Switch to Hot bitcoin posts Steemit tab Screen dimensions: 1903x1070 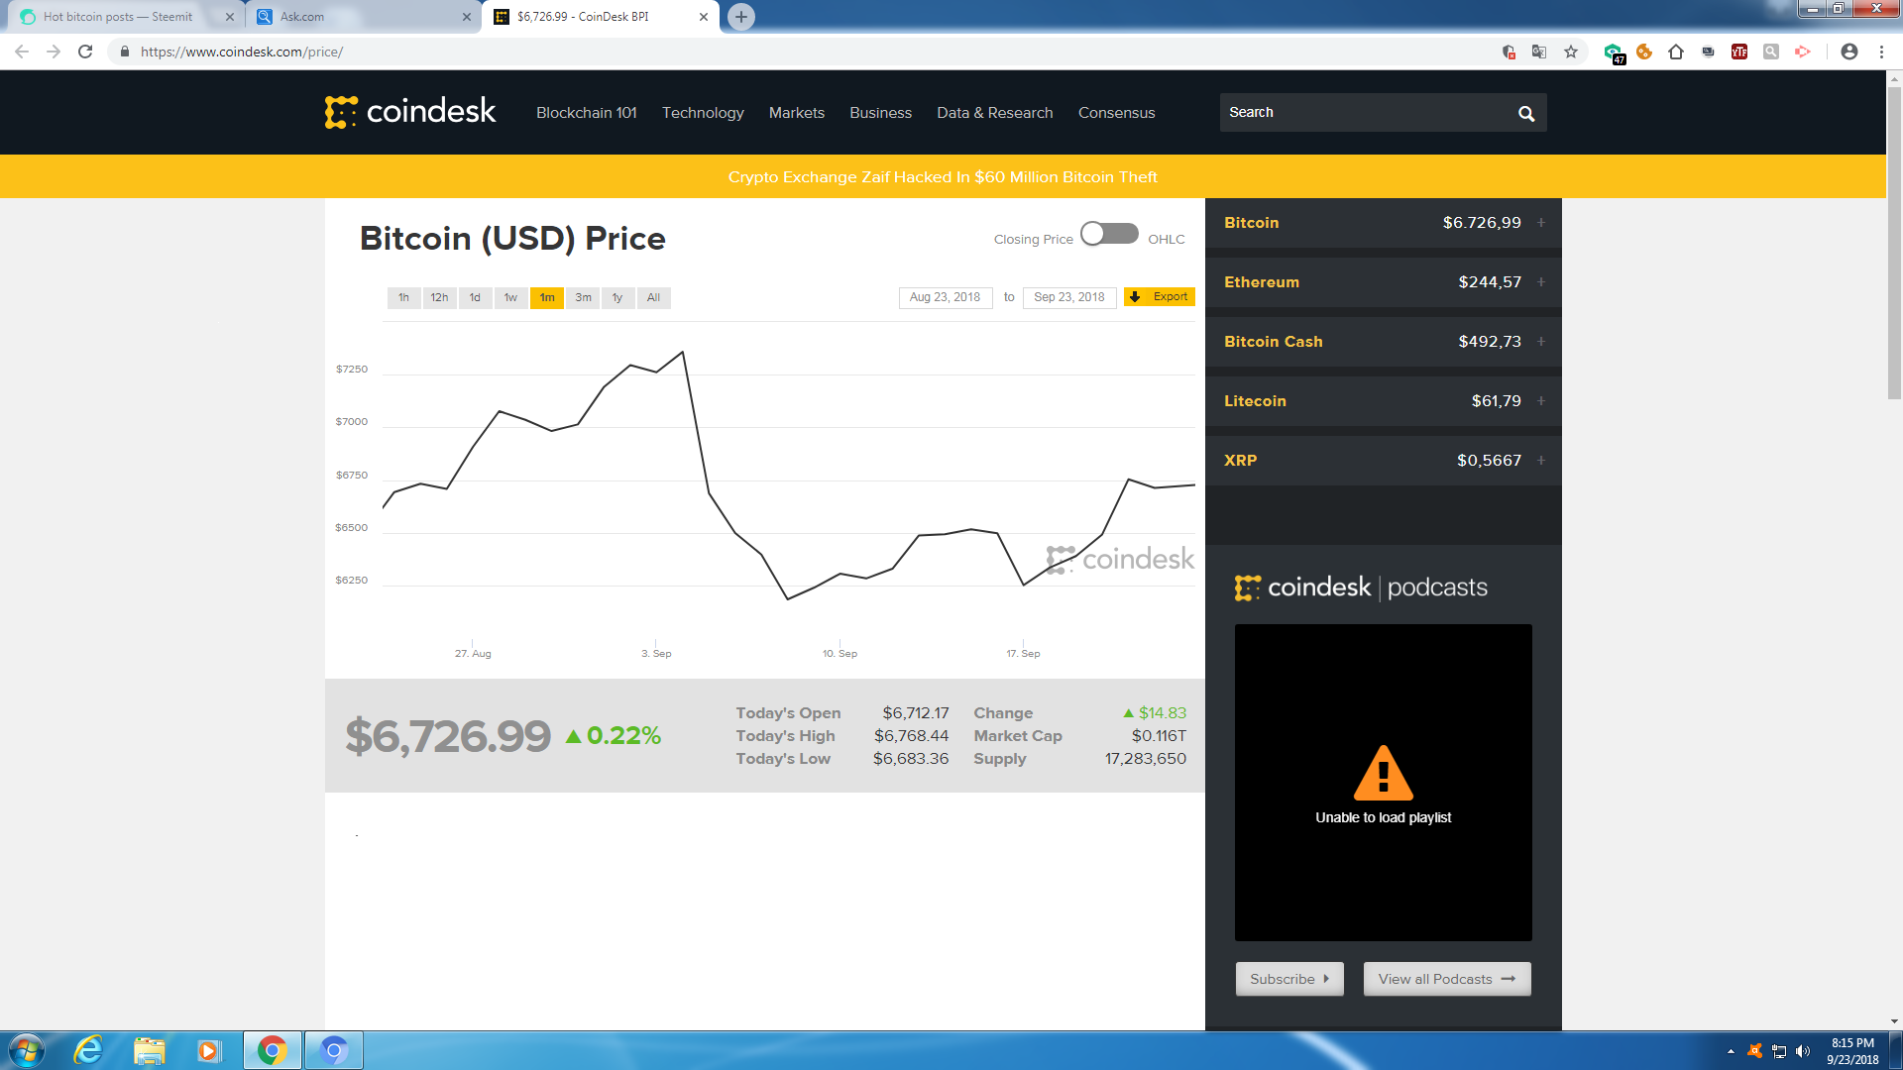[x=119, y=17]
